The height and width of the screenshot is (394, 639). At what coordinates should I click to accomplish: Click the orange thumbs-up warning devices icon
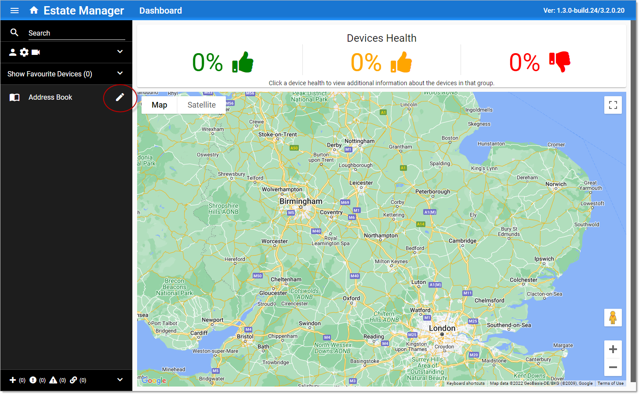coord(401,62)
